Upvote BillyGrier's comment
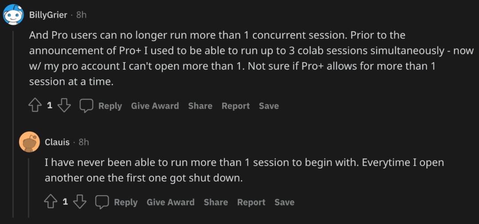Image resolution: width=479 pixels, height=224 pixels. (35, 106)
